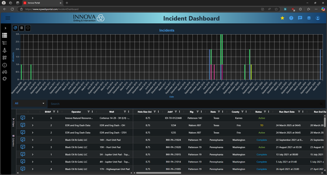Click the truck icon in the left sidebar

coord(5,72)
